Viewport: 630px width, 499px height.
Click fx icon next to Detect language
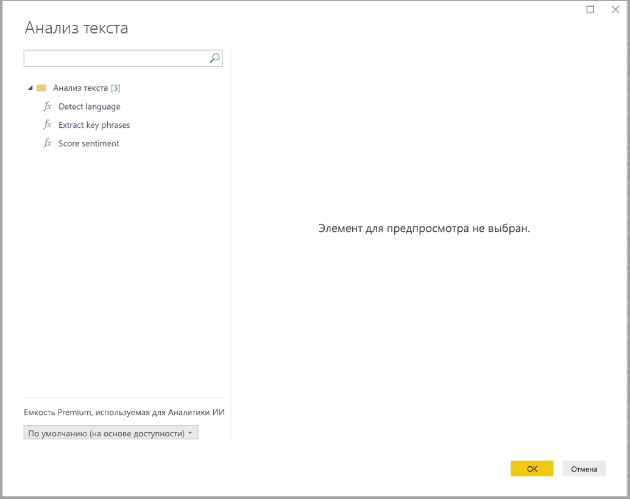[x=48, y=106]
